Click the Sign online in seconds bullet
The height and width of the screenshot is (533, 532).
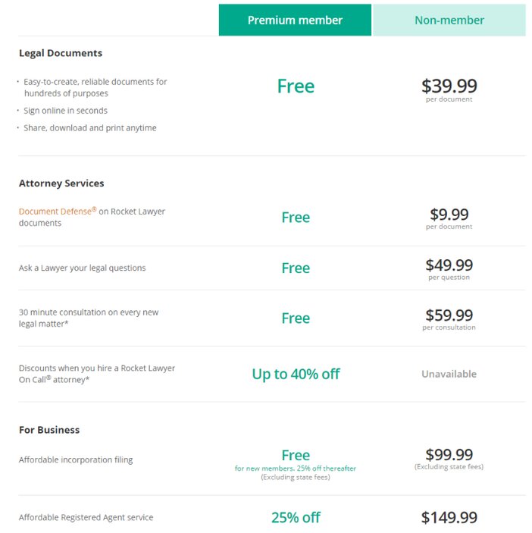coord(65,111)
